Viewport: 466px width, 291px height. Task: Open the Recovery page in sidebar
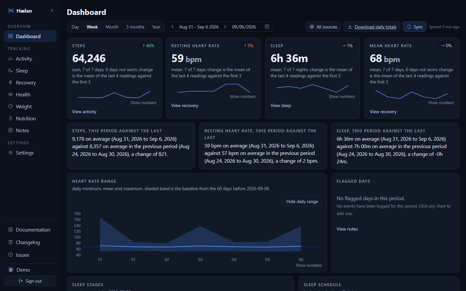tap(30, 82)
